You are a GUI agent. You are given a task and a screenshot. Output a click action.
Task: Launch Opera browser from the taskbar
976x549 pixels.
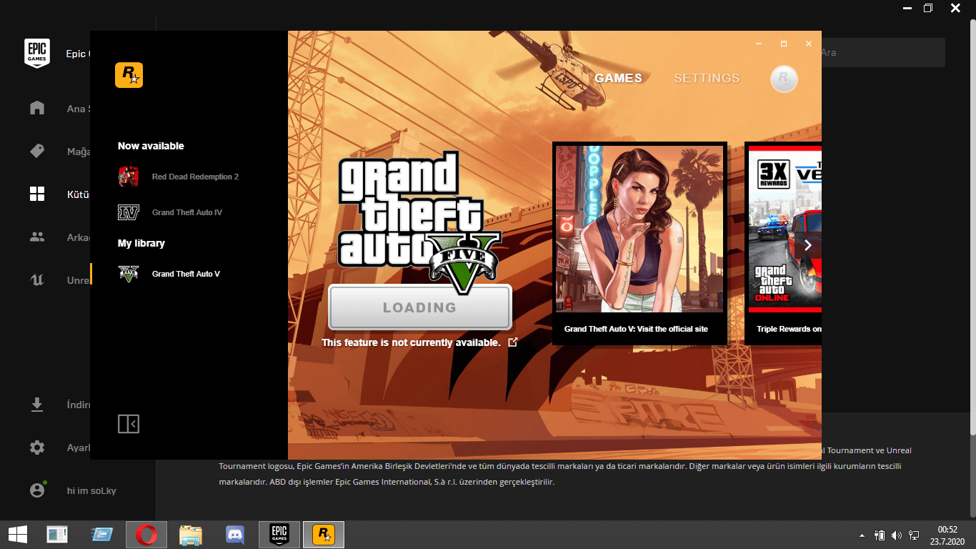(146, 534)
